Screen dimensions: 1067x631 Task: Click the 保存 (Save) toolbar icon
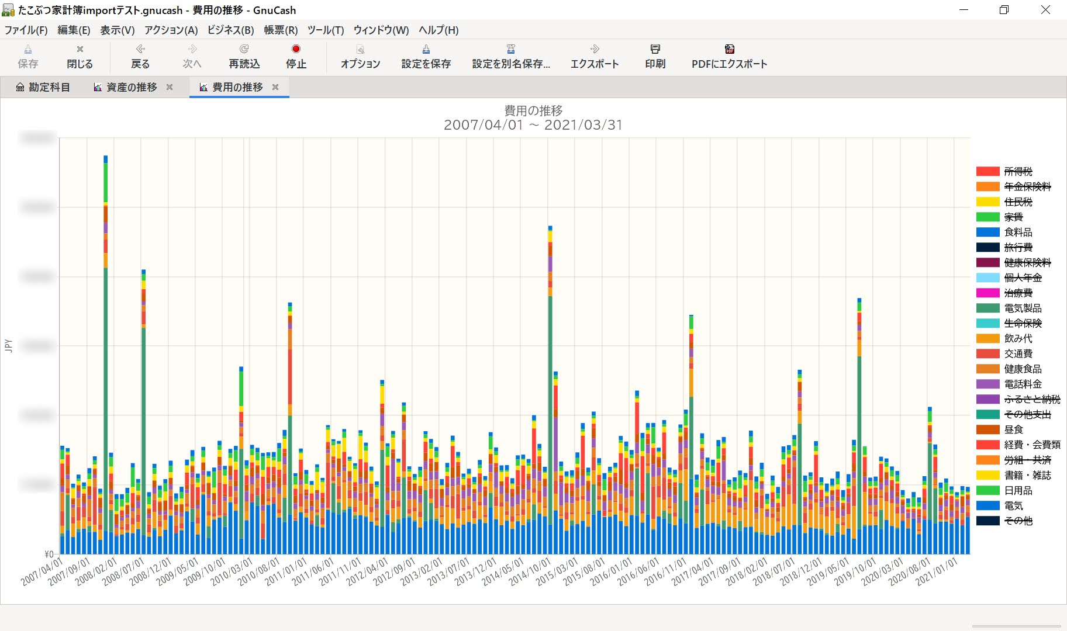coord(28,49)
